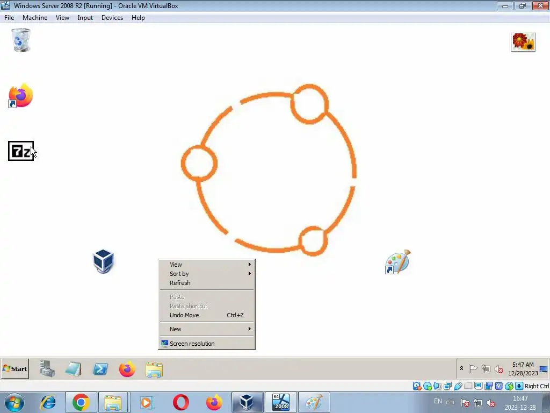Image resolution: width=550 pixels, height=413 pixels.
Task: Click the guest clock showing 5:47 AM
Action: (523, 369)
